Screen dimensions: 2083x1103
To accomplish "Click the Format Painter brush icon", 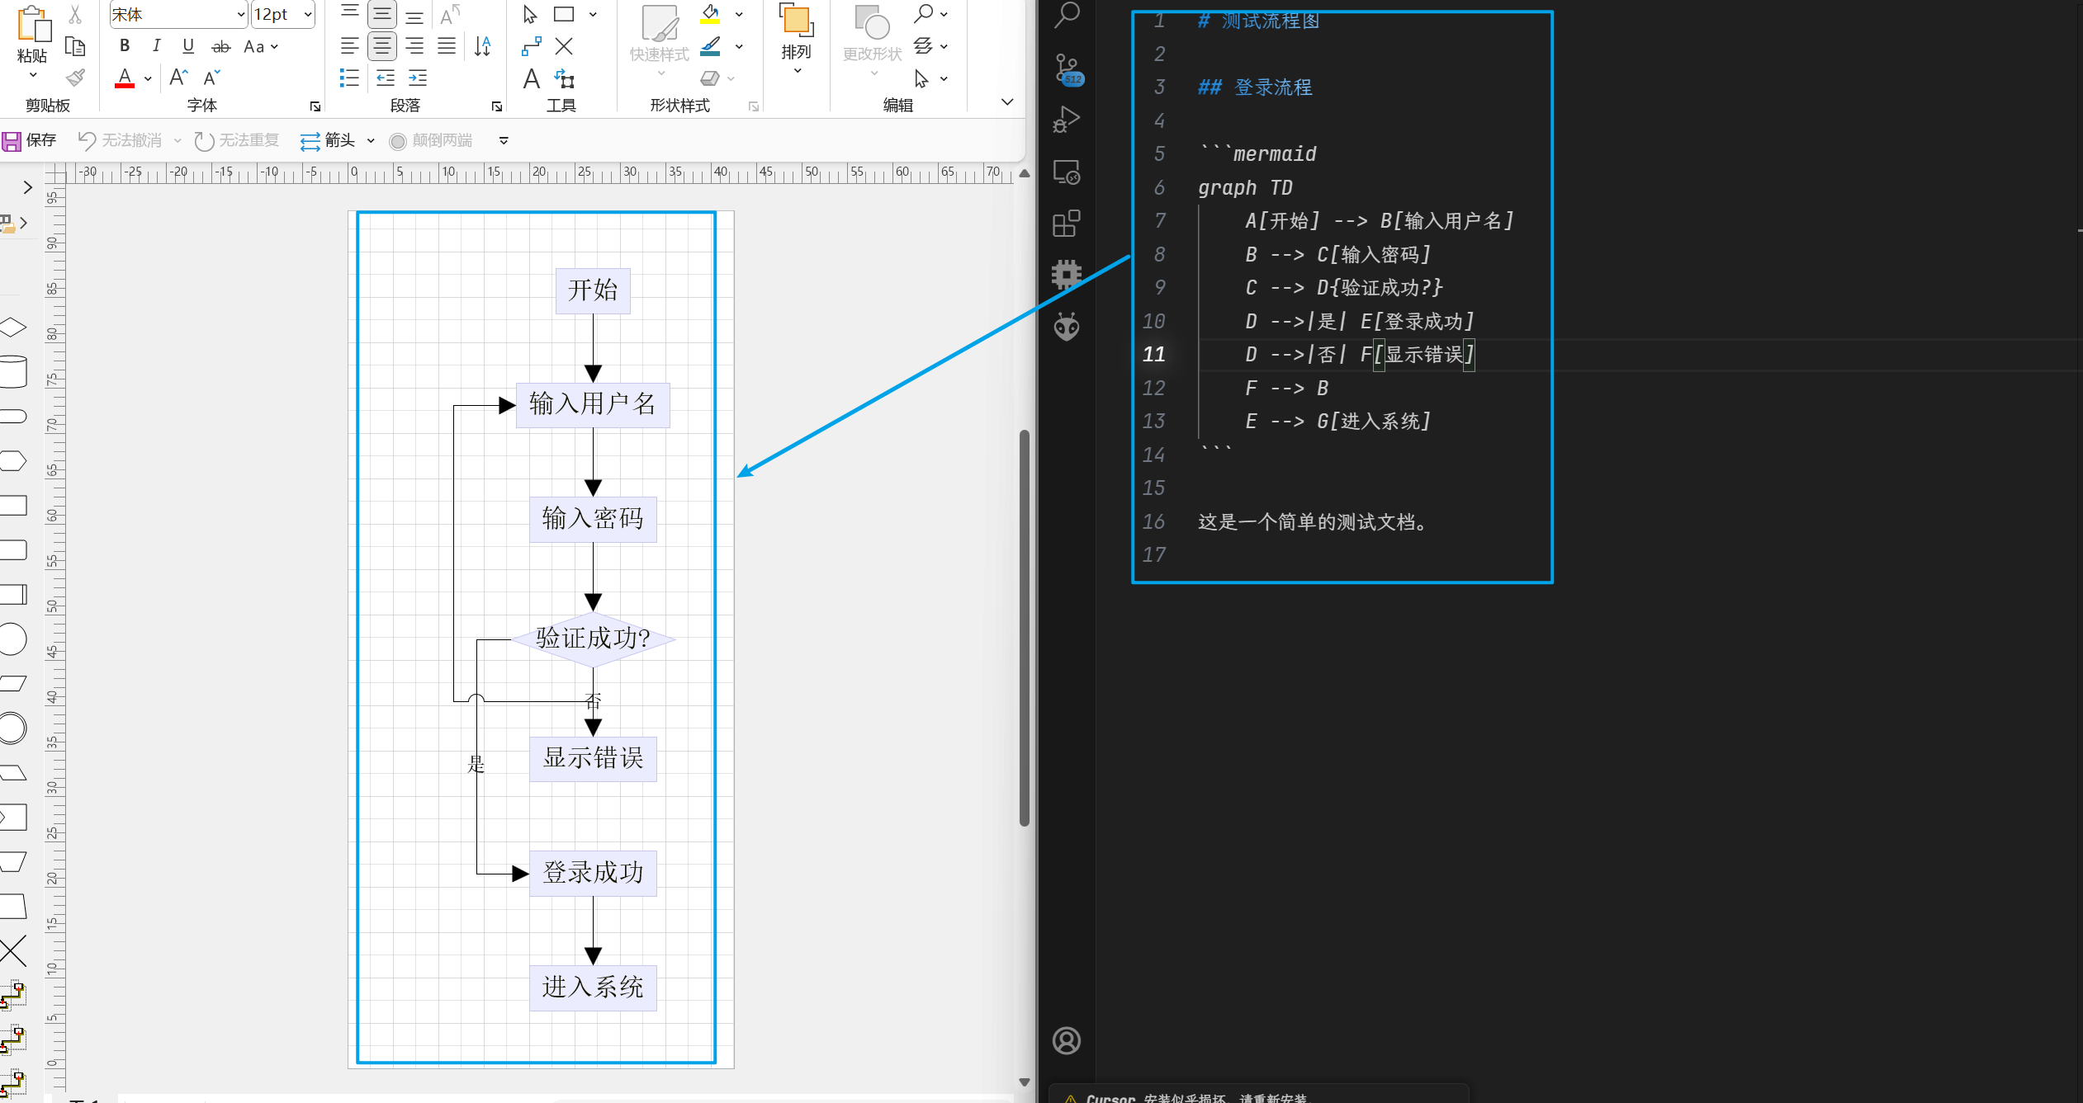I will (x=75, y=78).
